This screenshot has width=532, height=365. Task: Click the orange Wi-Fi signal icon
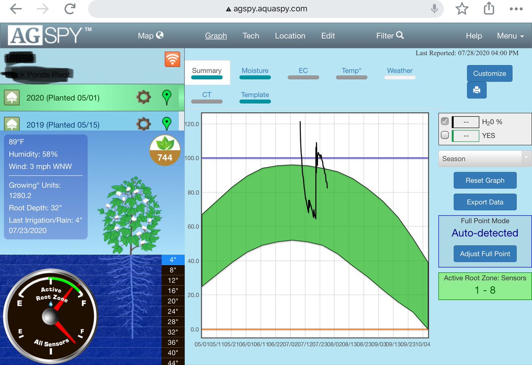click(x=172, y=59)
